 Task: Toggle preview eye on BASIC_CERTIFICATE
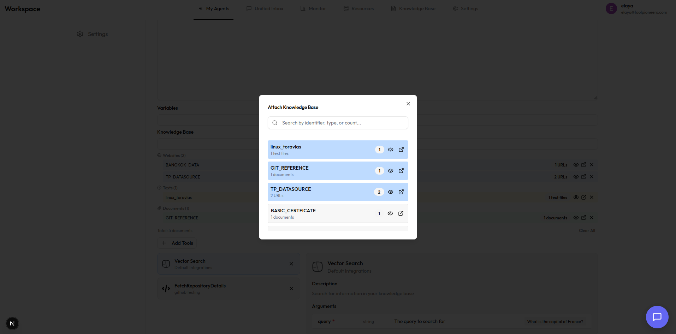coord(390,213)
